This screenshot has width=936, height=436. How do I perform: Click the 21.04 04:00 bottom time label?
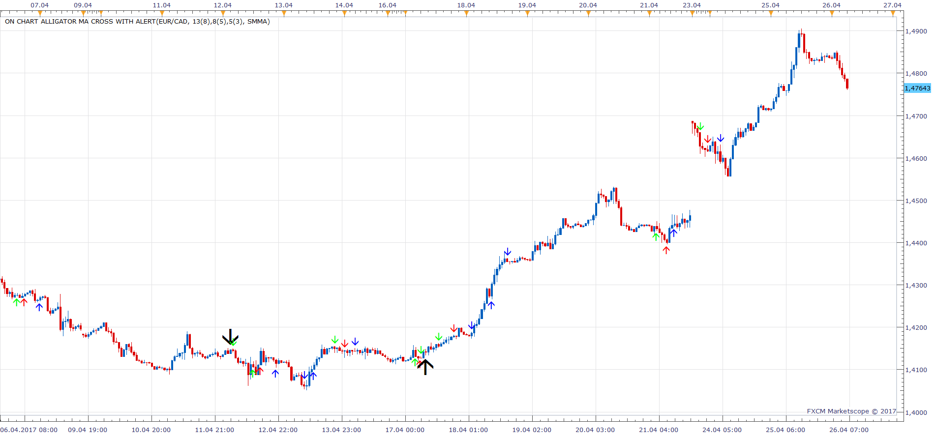pyautogui.click(x=659, y=430)
